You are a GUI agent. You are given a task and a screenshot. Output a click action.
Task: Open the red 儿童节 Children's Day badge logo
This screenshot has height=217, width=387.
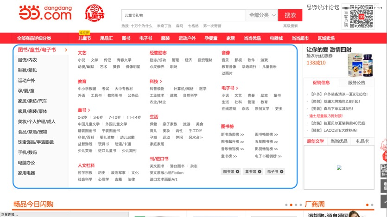95,13
